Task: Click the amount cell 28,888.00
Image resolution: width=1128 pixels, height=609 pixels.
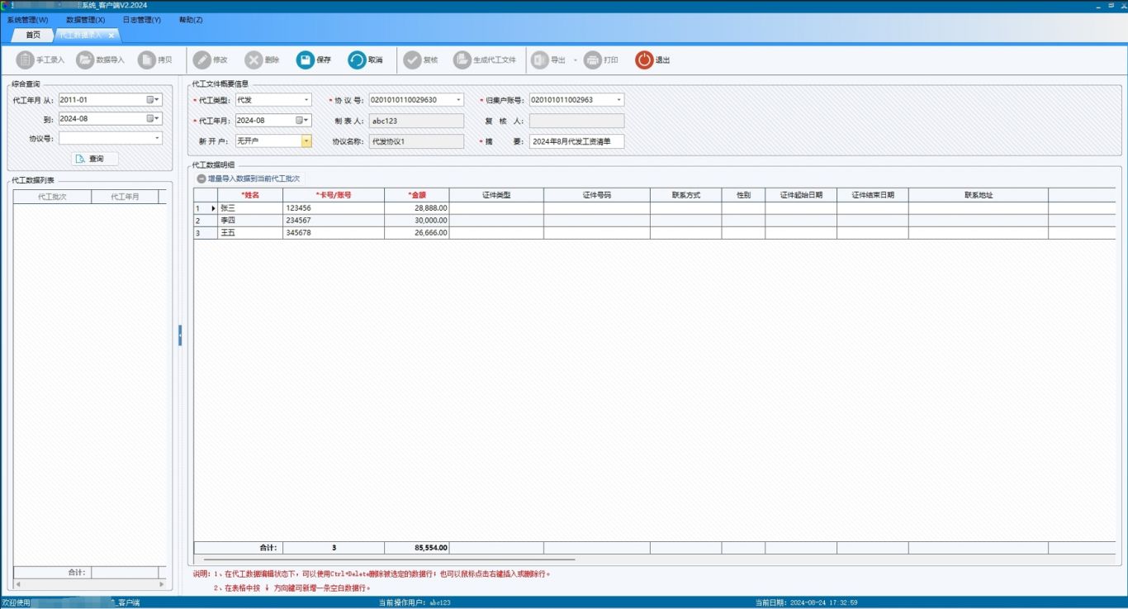Action: click(x=417, y=208)
